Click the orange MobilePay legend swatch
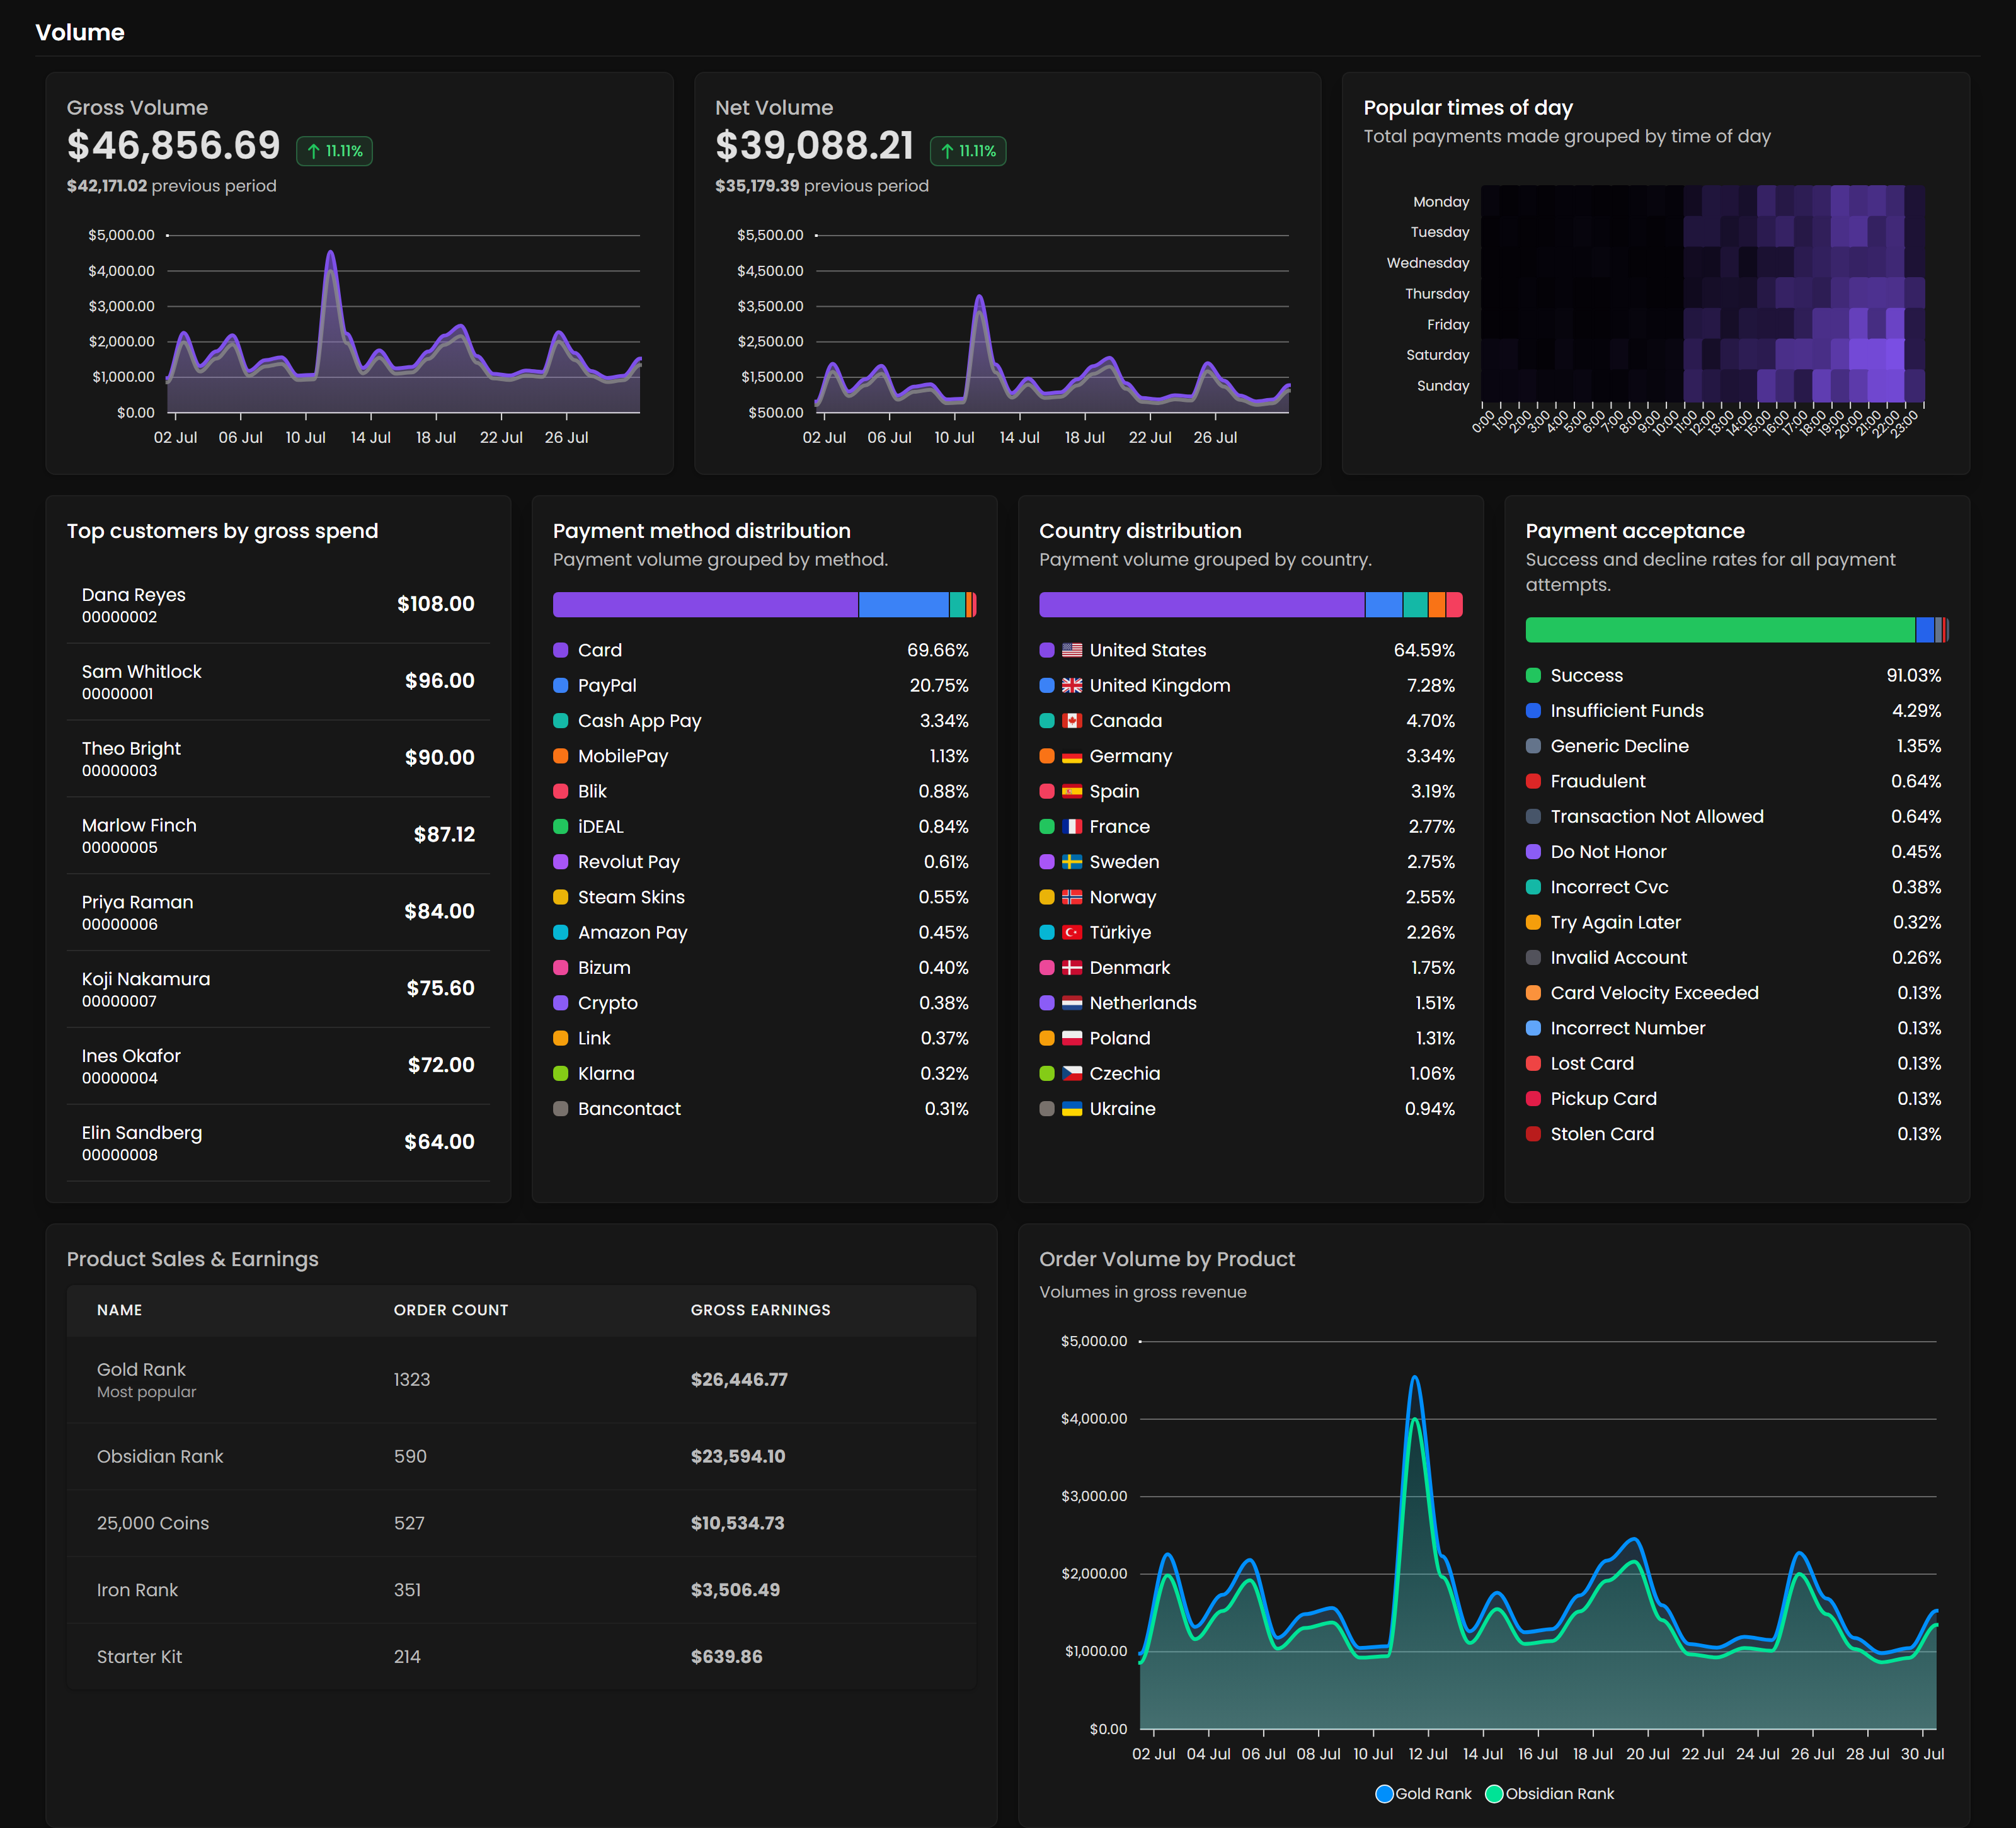 pyautogui.click(x=560, y=756)
